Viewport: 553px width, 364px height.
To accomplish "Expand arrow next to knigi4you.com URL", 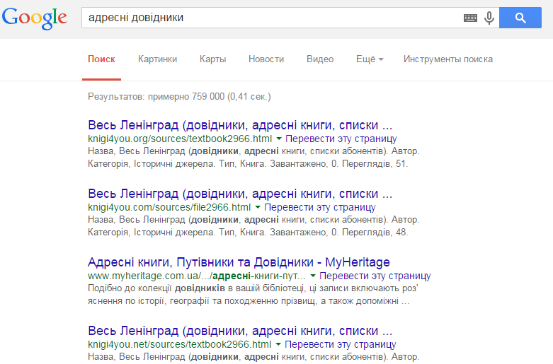I will coord(258,207).
